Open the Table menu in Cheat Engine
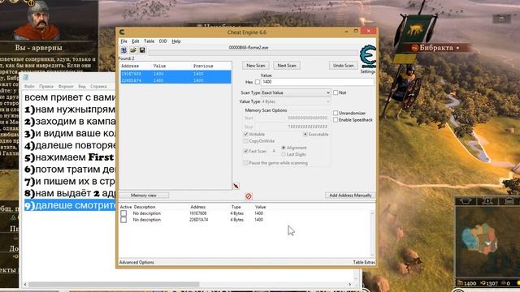520x292 pixels. (149, 41)
